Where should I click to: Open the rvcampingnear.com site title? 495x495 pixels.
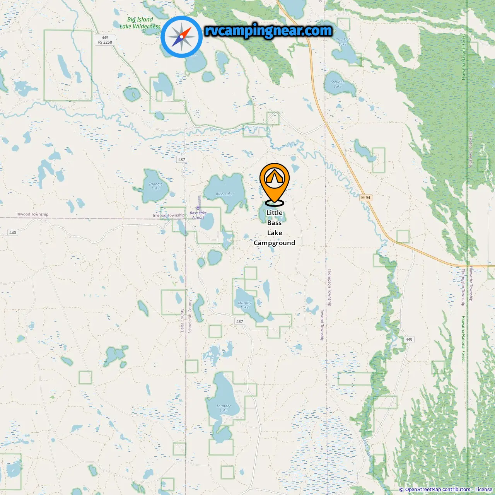point(268,31)
